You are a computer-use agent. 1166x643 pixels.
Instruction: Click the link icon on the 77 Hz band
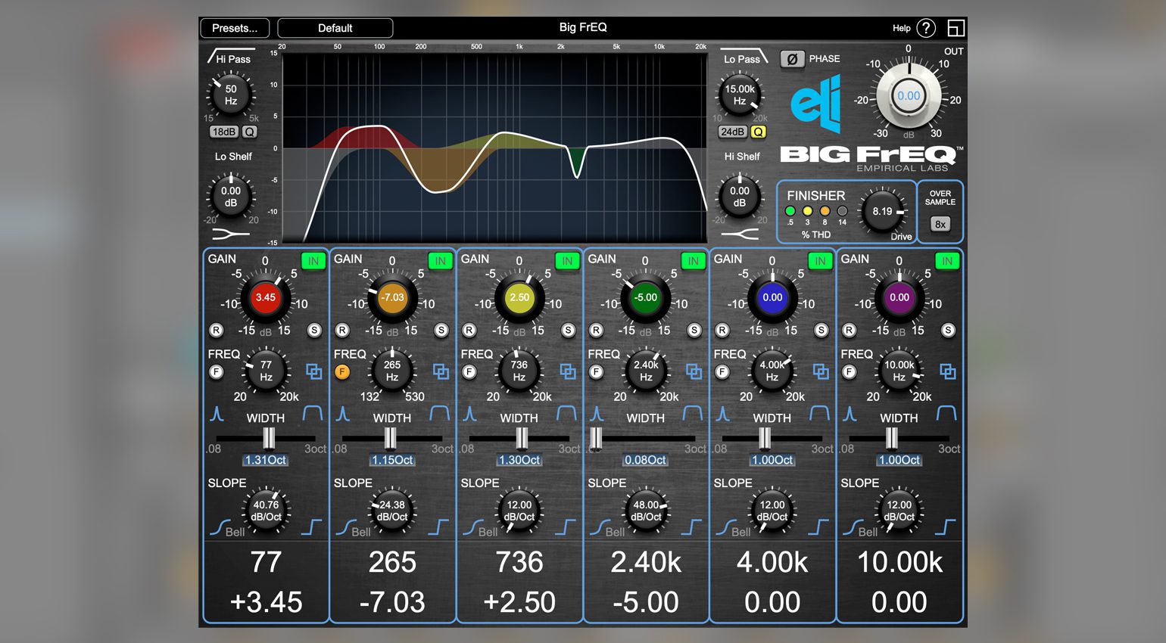point(313,371)
